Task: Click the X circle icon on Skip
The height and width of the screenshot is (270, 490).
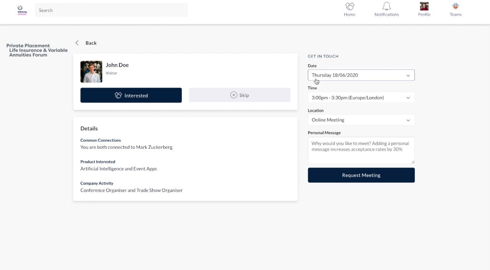Action: click(x=234, y=95)
